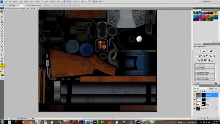
Task: Select Layer 1 mask thumbnail
Action: pyautogui.click(x=203, y=104)
